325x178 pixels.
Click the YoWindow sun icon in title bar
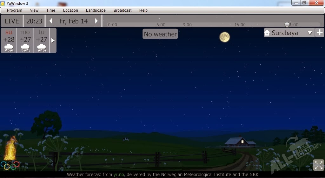(3, 3)
